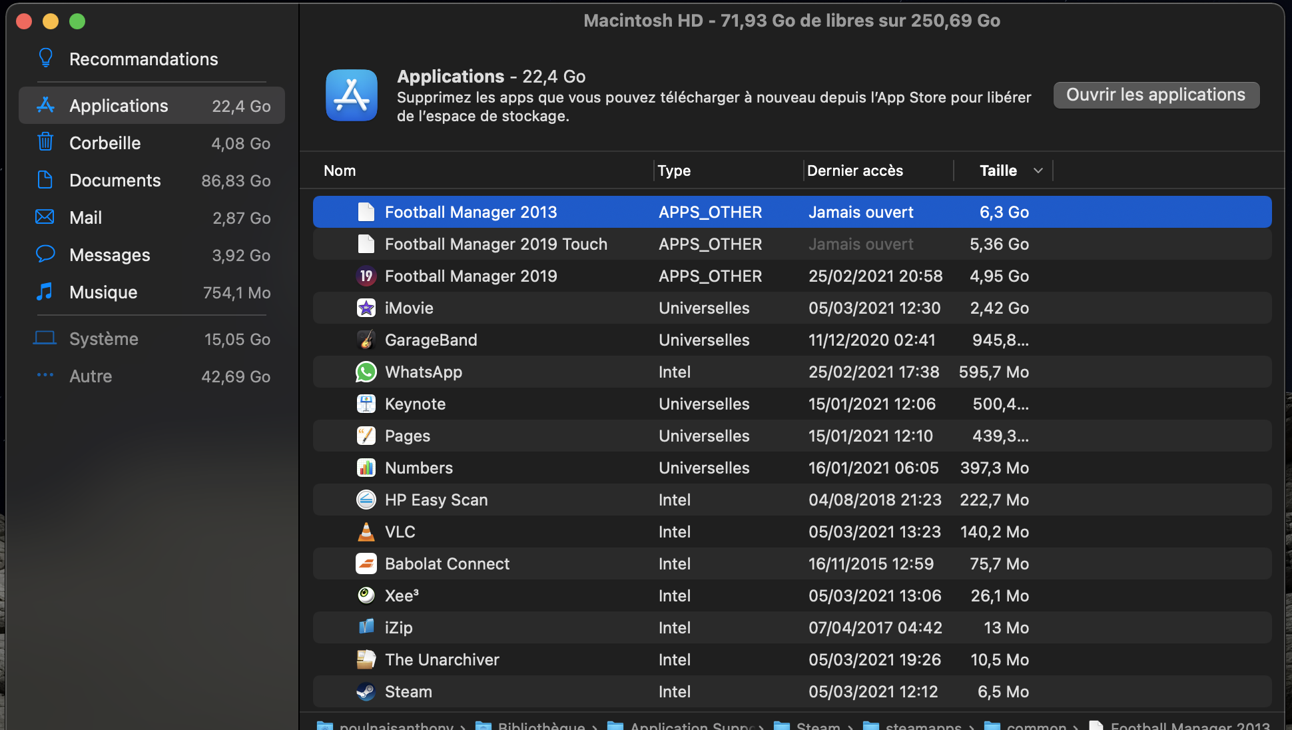Click steamapps folder in path bar

point(922,725)
